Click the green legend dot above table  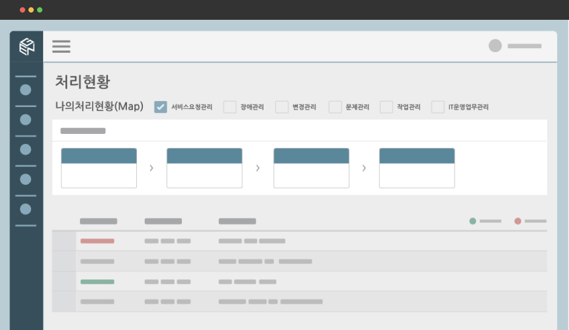pos(472,221)
